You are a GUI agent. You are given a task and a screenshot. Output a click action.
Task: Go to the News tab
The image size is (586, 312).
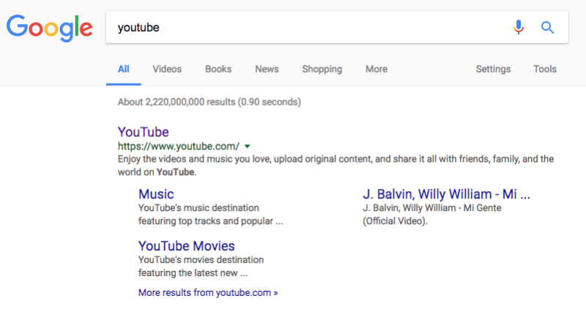[267, 69]
